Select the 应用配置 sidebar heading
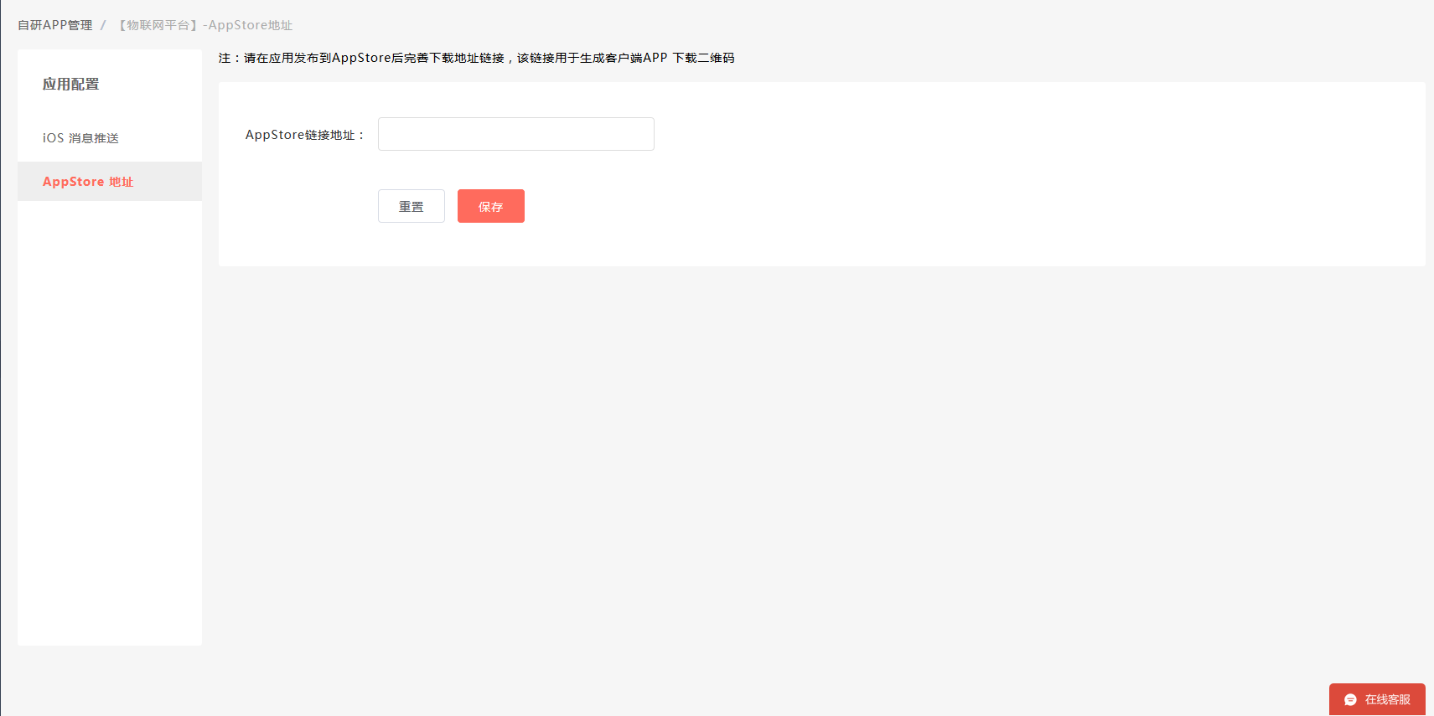This screenshot has height=716, width=1434. click(x=71, y=85)
